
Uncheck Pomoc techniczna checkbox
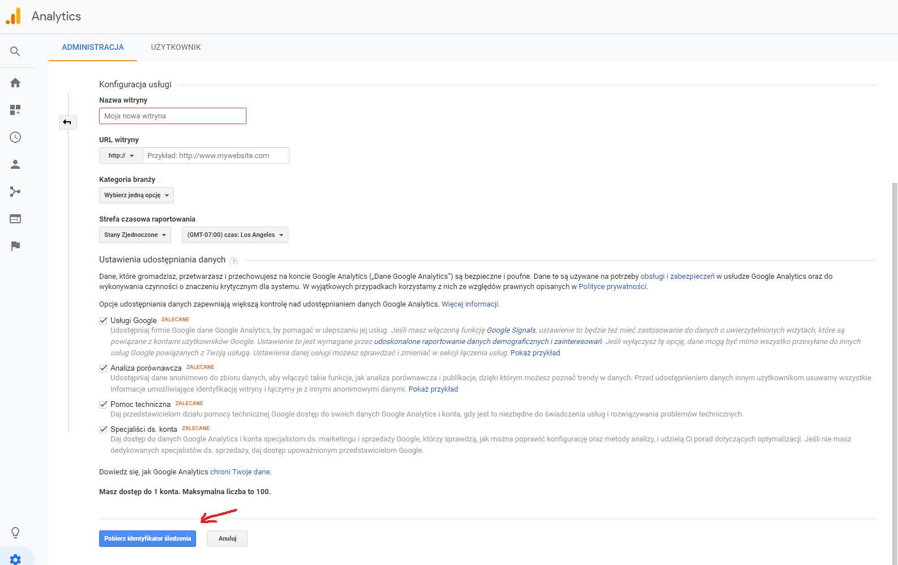pyautogui.click(x=103, y=405)
